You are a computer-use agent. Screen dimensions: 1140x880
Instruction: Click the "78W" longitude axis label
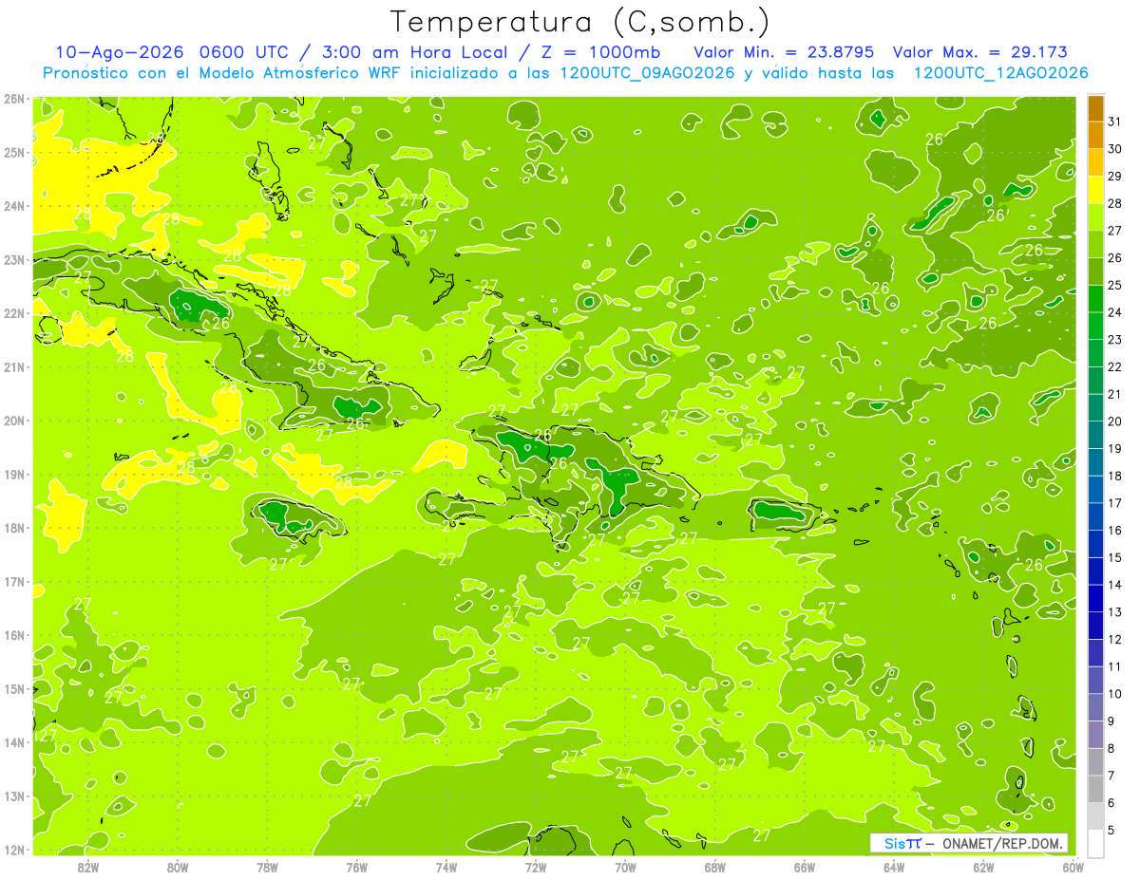click(267, 867)
